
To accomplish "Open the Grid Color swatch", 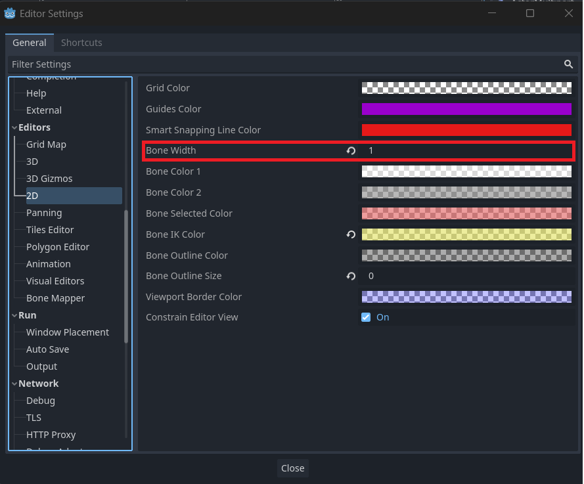I will point(466,87).
